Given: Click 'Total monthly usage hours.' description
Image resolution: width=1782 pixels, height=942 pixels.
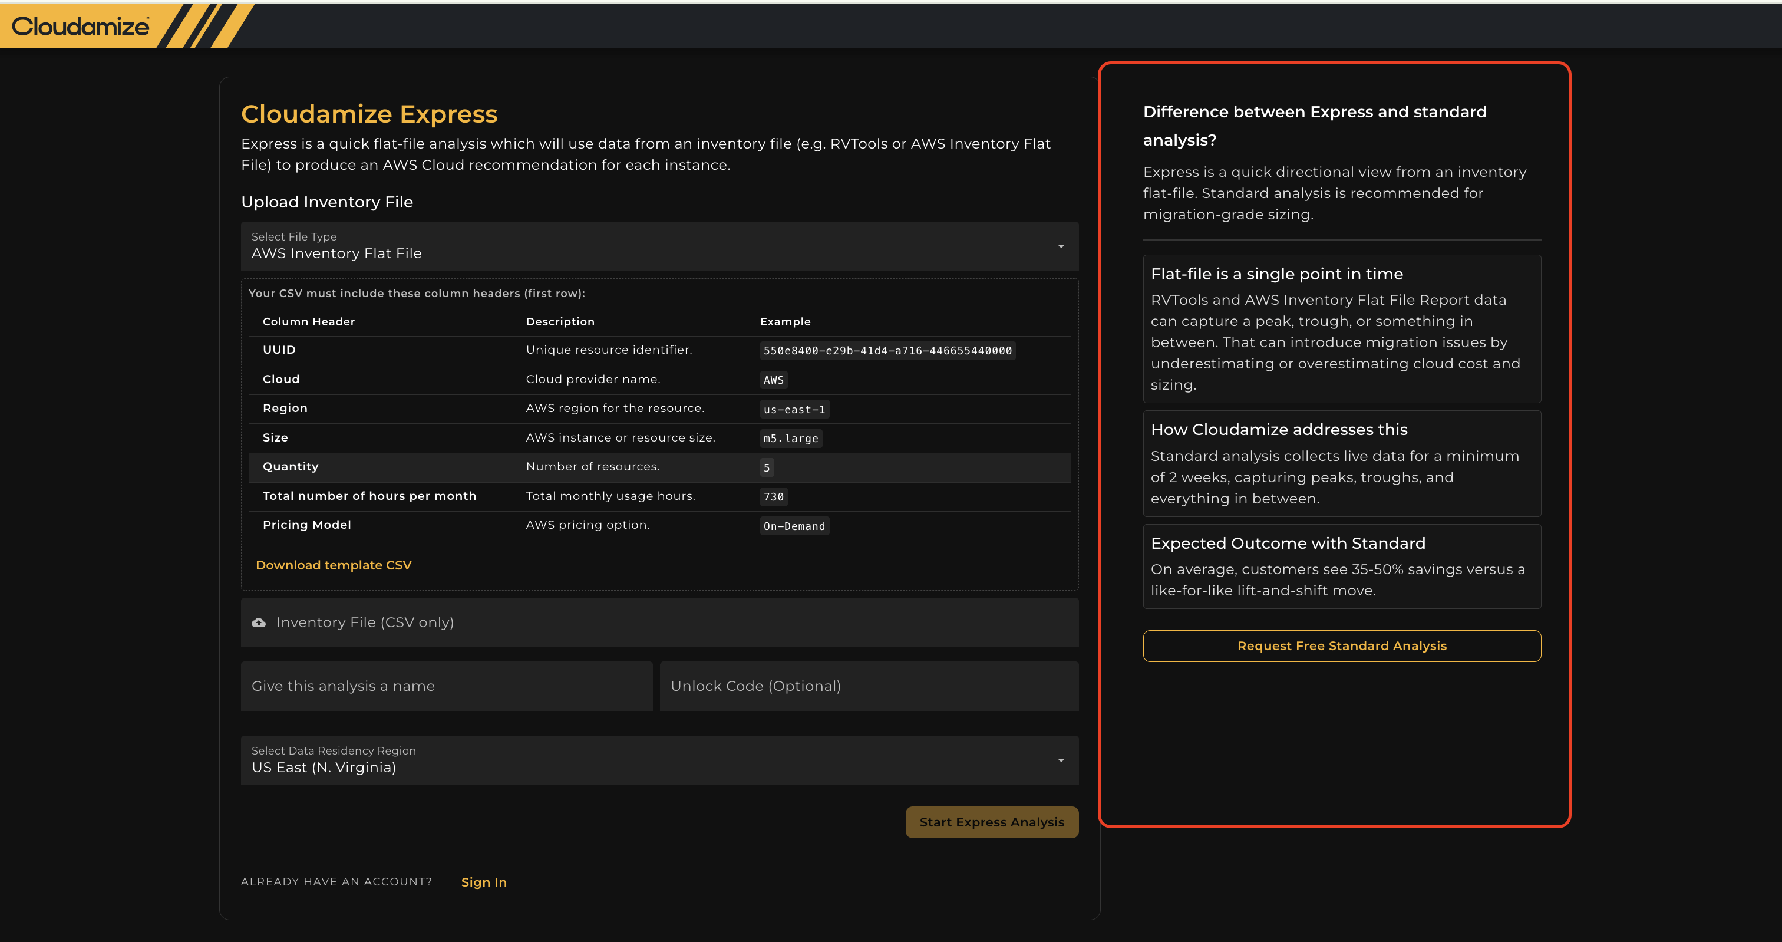Looking at the screenshot, I should pos(610,496).
